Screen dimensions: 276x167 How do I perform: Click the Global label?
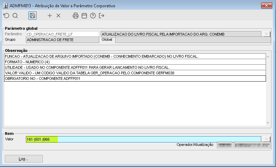click(107, 39)
